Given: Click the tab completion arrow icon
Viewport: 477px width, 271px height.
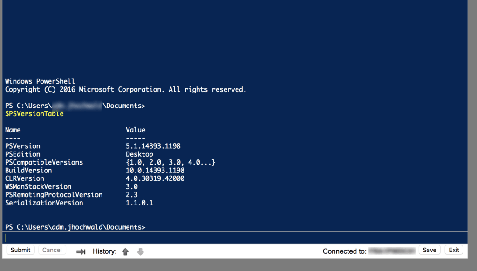Looking at the screenshot, I should [x=81, y=251].
